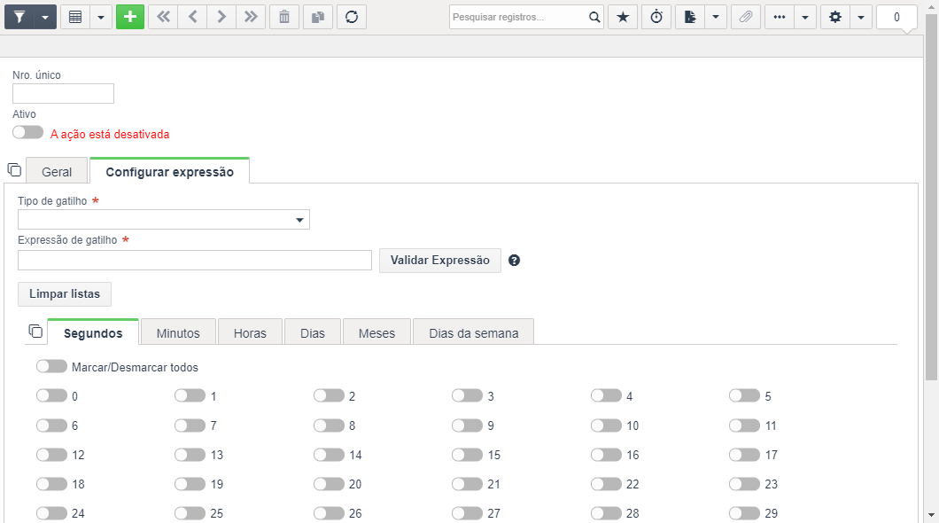Click the tab list icon beside Segundos
Screen dimensions: 939x523
[x=35, y=331]
